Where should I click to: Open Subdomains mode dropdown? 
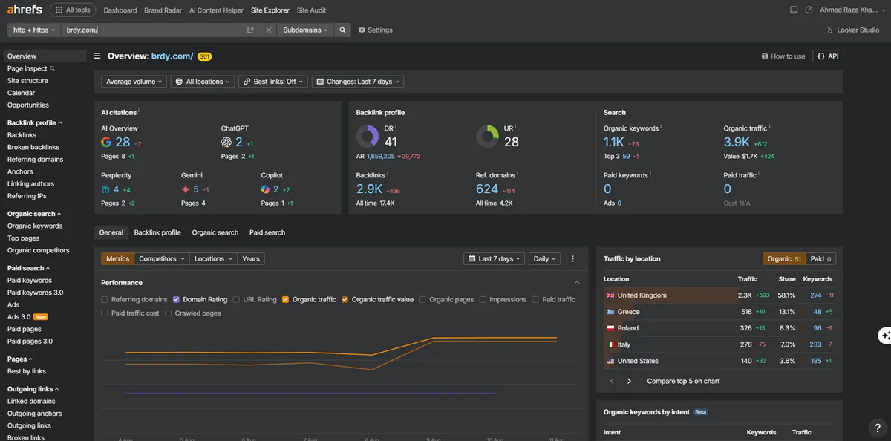coord(305,30)
